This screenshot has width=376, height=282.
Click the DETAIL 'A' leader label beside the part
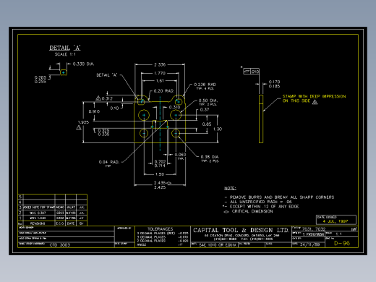pyautogui.click(x=107, y=75)
